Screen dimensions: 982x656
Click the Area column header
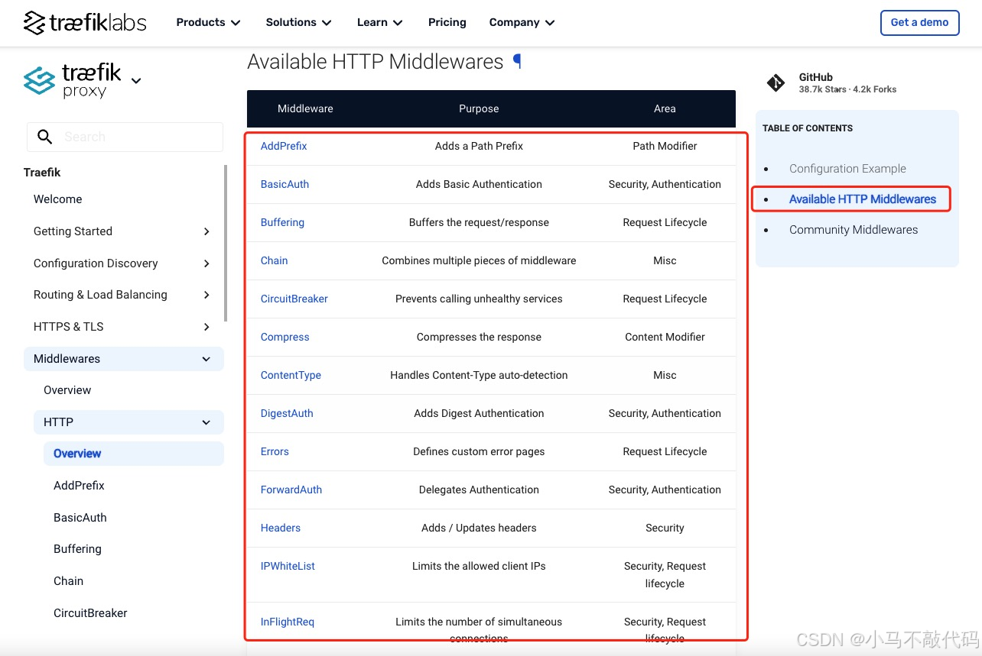point(665,108)
